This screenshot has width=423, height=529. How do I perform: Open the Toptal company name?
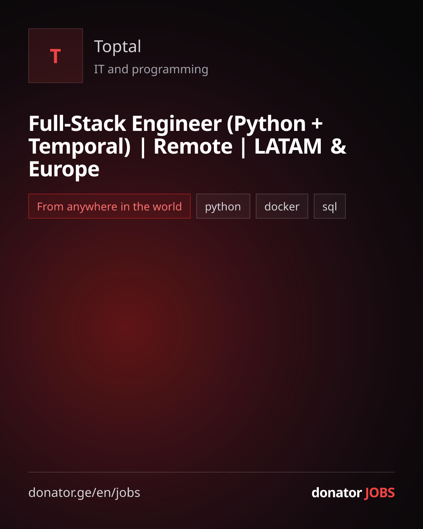pos(117,47)
